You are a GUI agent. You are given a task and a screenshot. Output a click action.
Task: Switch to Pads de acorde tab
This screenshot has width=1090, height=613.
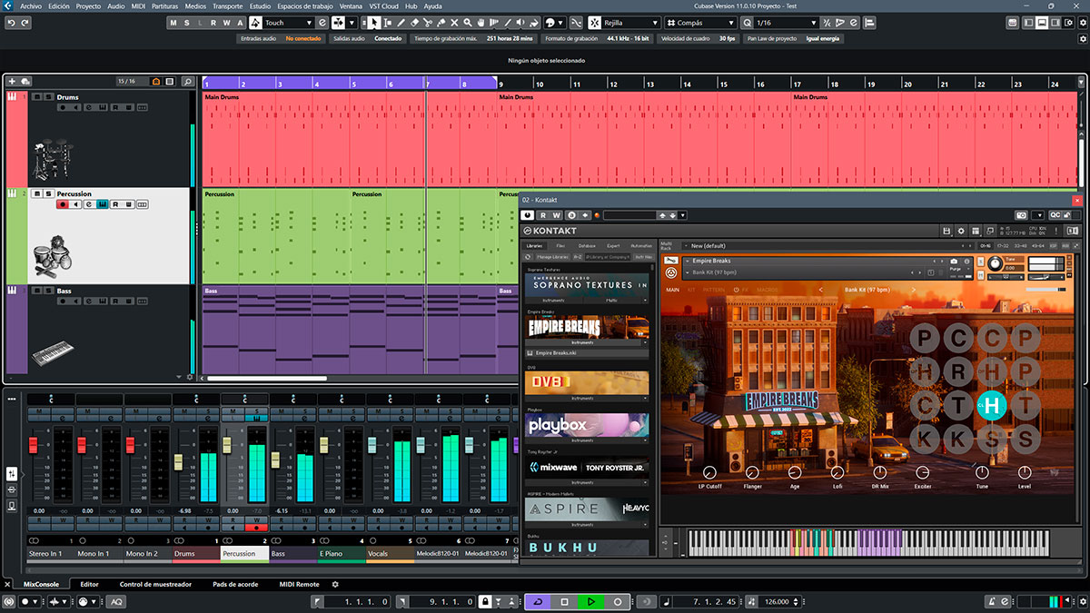coord(235,584)
